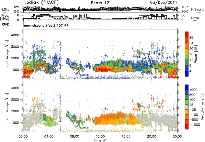Select the '500' label on Velocity colorbar
205x142 pixels.
tap(192, 95)
